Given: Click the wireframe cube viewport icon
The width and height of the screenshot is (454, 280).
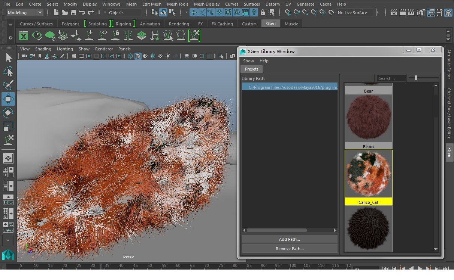Looking at the screenshot, I should (x=130, y=56).
